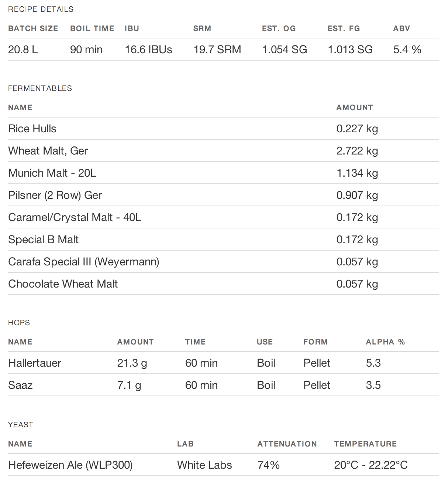Image resolution: width=445 pixels, height=482 pixels.
Task: Click the 20.8 L batch size value
Action: [x=23, y=50]
